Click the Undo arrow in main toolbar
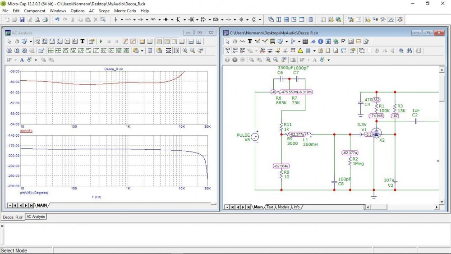Viewport: 451px width, 254px height. pyautogui.click(x=57, y=20)
